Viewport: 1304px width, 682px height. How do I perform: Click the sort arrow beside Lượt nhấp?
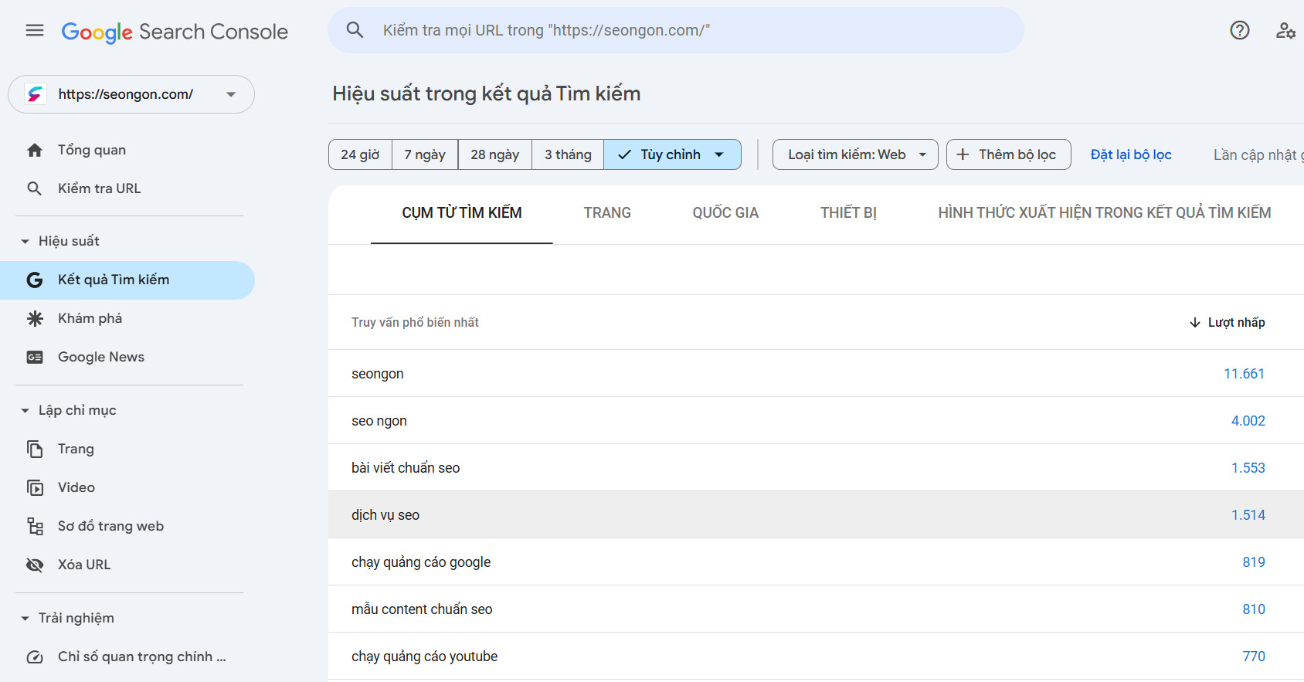(1195, 322)
